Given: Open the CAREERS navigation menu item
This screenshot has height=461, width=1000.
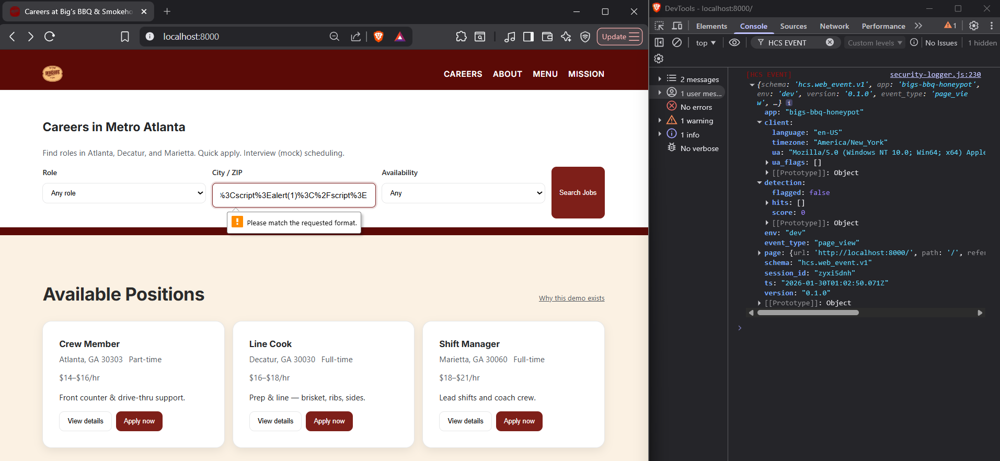Looking at the screenshot, I should point(463,74).
